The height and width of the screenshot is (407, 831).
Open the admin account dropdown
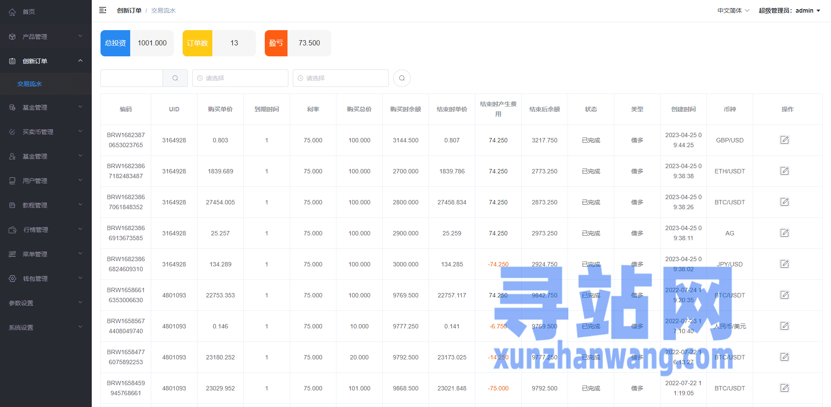coord(789,10)
